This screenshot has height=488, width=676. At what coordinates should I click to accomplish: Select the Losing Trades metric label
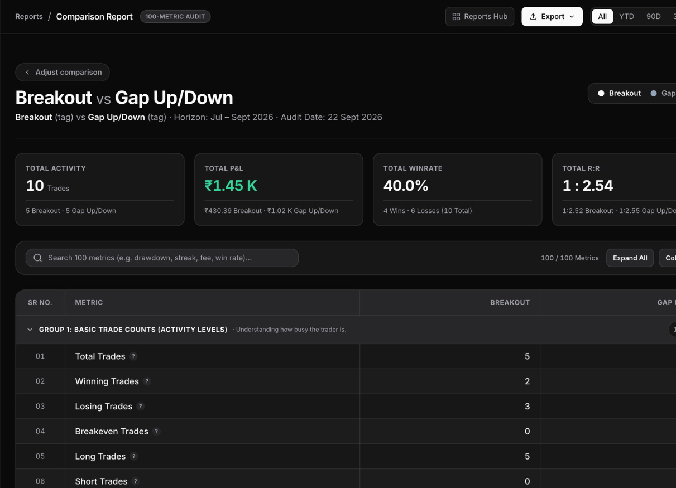click(x=104, y=407)
